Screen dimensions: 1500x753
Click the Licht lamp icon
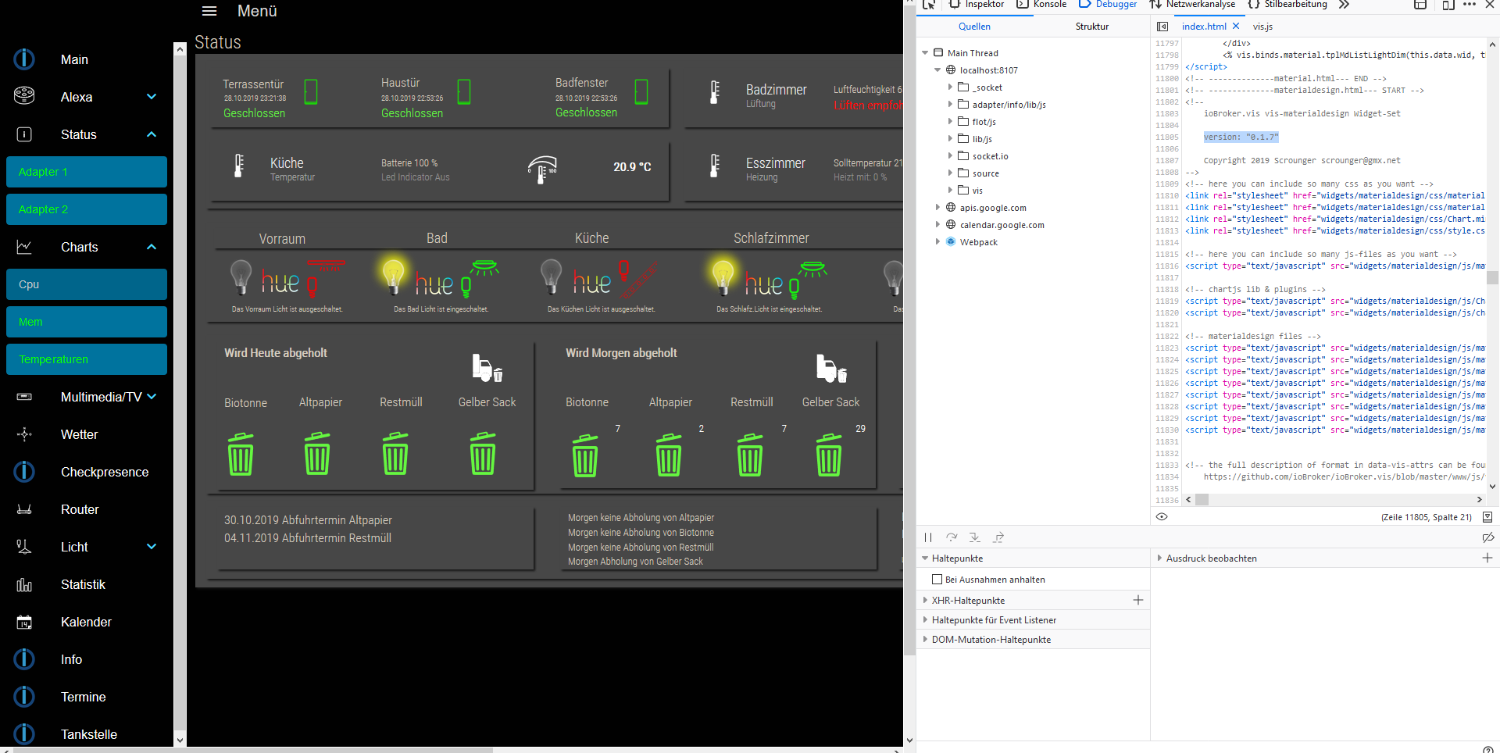coord(24,547)
